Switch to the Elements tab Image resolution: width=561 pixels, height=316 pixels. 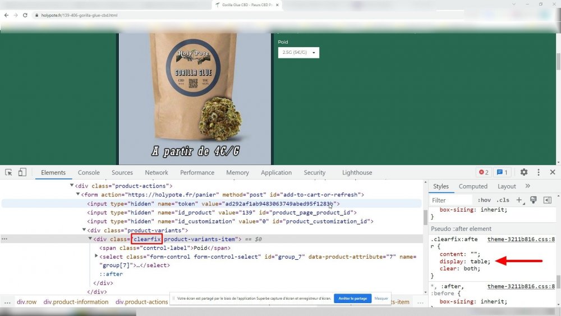pos(53,172)
